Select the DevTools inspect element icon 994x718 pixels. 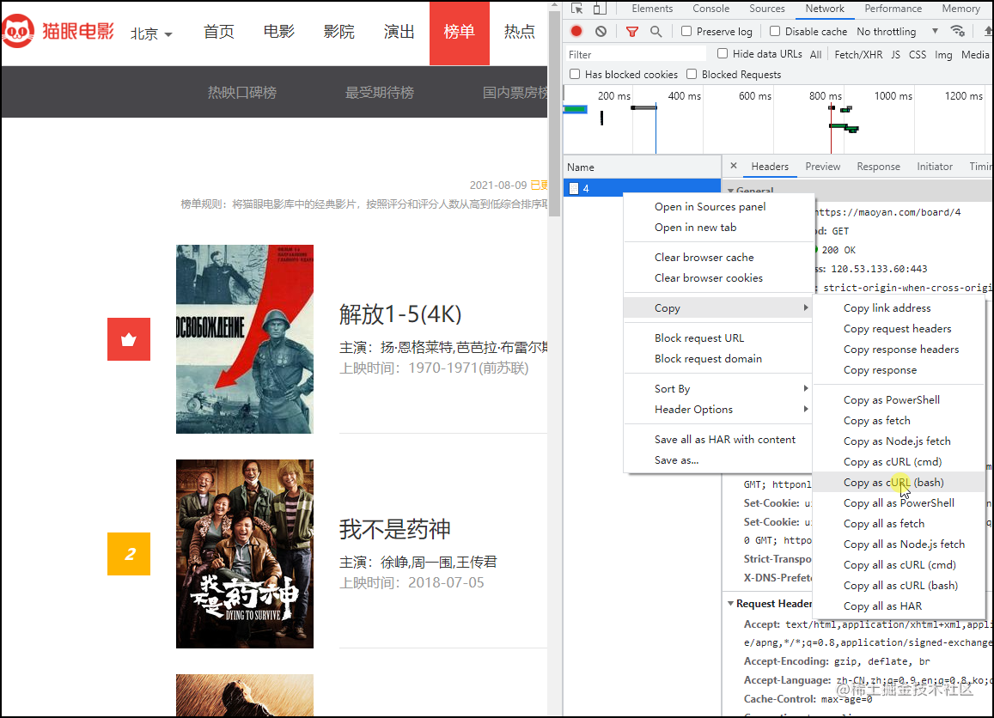pos(576,9)
